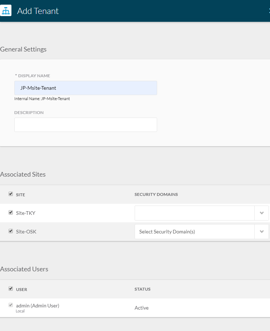Expand Site-TKY security domains dropdown arrow
The width and height of the screenshot is (270, 331).
[x=261, y=213]
